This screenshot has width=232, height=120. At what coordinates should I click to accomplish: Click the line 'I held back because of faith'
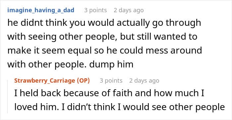pyautogui.click(x=109, y=93)
